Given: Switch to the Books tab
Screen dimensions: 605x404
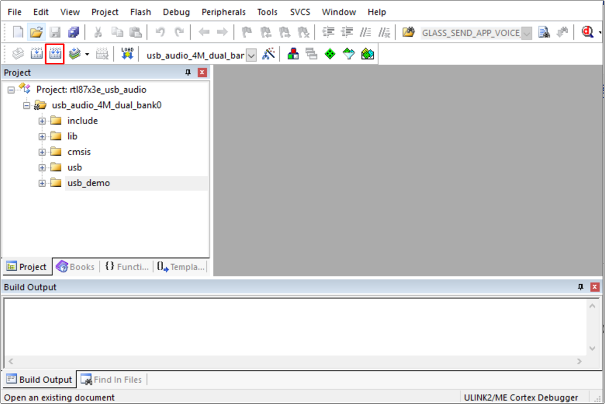Looking at the screenshot, I should tap(76, 267).
